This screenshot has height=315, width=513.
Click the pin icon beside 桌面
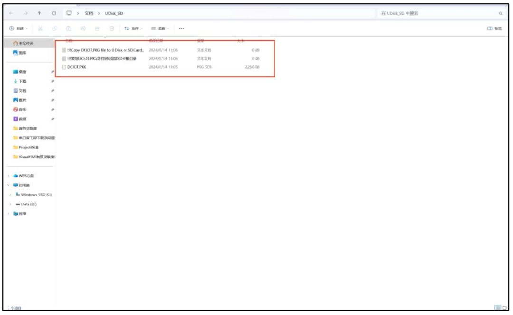pyautogui.click(x=53, y=72)
